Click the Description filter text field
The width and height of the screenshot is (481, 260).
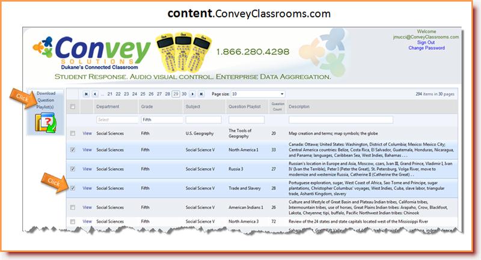(341, 119)
